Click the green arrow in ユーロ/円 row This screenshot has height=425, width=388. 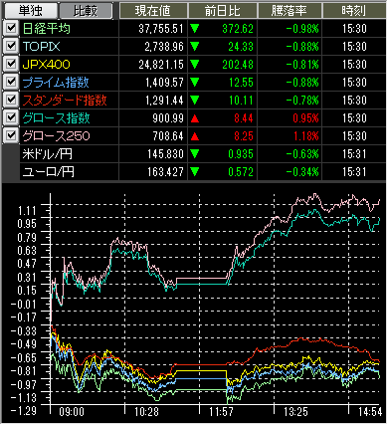coord(195,172)
